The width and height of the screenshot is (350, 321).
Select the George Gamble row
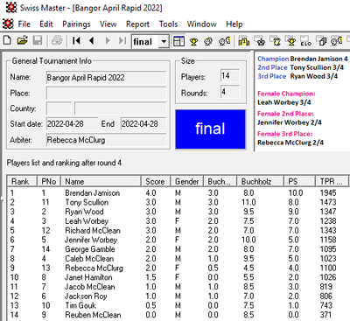point(178,249)
